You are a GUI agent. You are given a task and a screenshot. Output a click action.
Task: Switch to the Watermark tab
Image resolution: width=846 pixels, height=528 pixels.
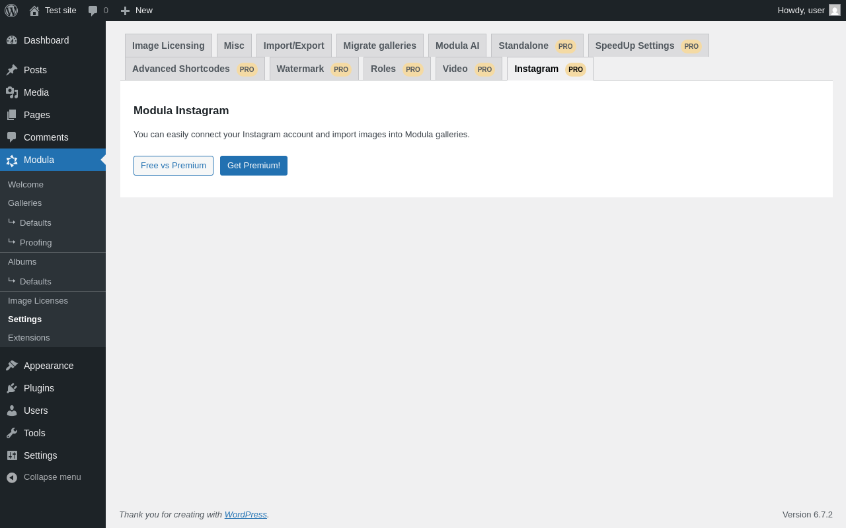314,69
